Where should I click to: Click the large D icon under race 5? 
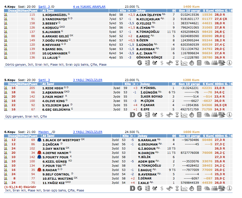(132, 115)
